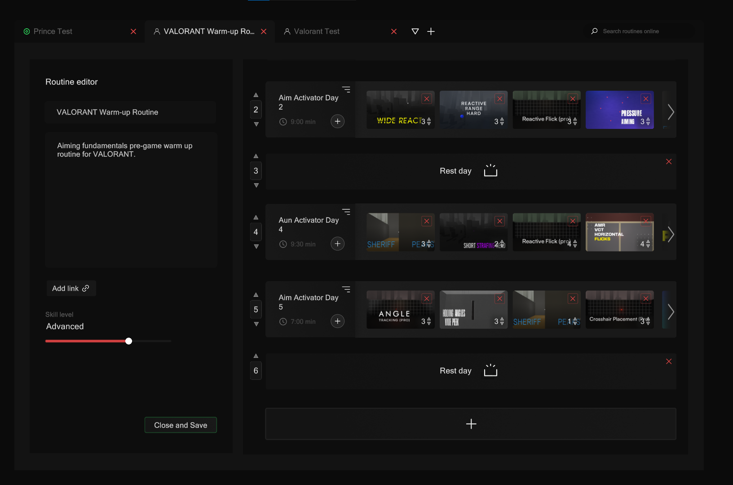Move Day 4 up in order
This screenshot has width=733, height=485.
coord(256,217)
